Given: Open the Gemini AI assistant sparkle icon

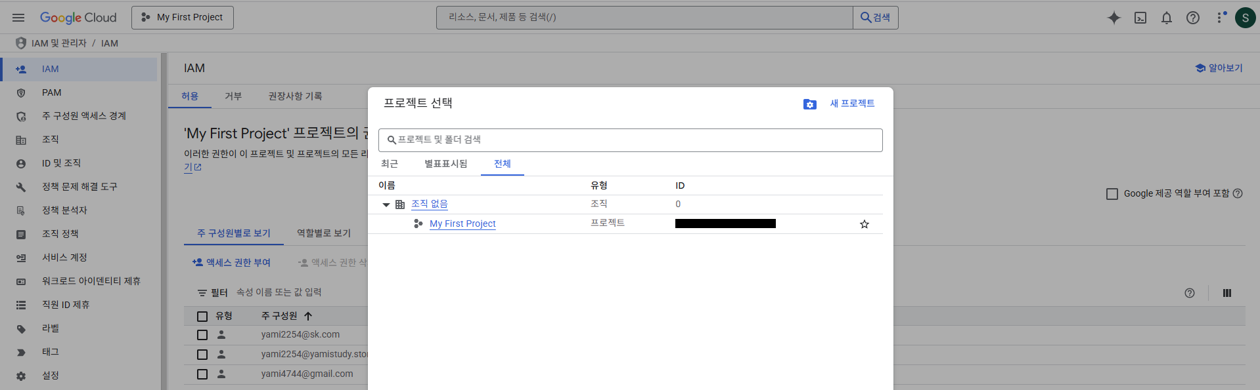Looking at the screenshot, I should tap(1114, 18).
